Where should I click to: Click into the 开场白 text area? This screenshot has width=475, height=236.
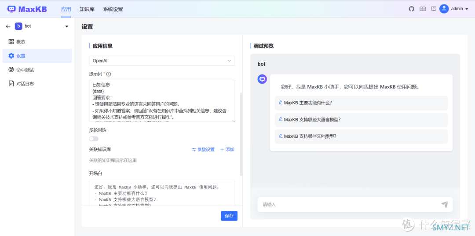(162, 192)
